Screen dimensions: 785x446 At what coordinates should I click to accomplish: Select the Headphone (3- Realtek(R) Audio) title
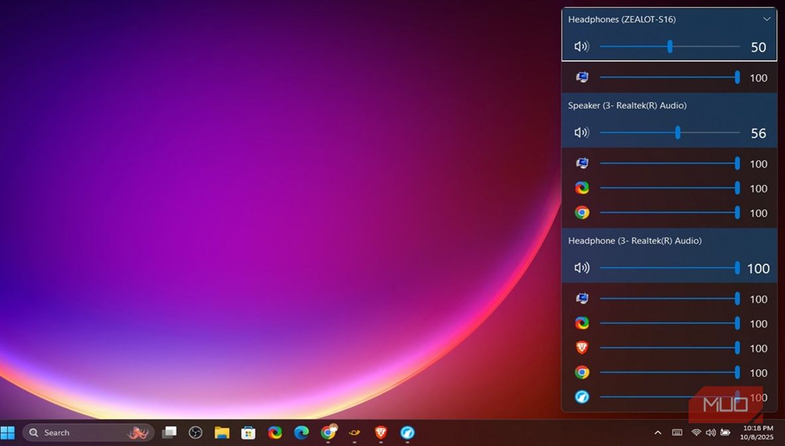(x=635, y=241)
